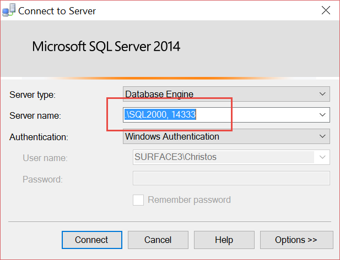Click the Connect button
The height and width of the screenshot is (260, 340).
click(92, 240)
